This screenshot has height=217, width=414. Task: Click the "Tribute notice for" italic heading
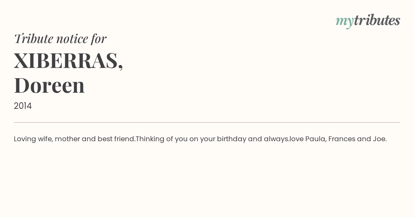click(x=60, y=39)
